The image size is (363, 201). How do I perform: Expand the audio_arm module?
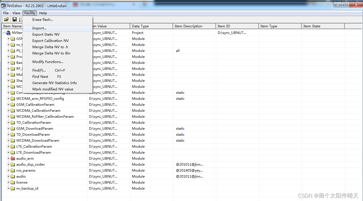(x=8, y=159)
